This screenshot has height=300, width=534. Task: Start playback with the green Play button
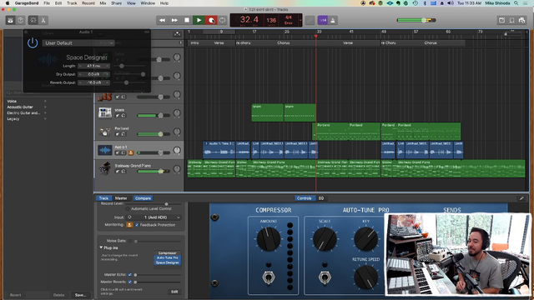tap(199, 20)
